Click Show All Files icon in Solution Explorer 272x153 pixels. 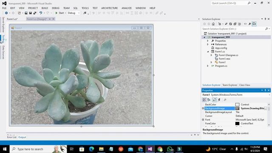pyautogui.click(x=240, y=24)
